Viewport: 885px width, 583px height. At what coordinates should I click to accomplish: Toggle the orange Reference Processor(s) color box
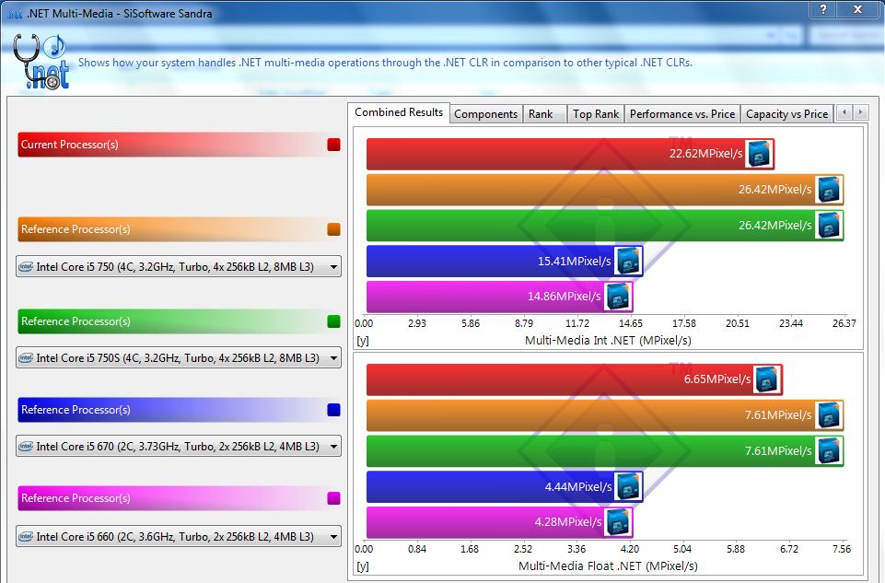coord(333,229)
